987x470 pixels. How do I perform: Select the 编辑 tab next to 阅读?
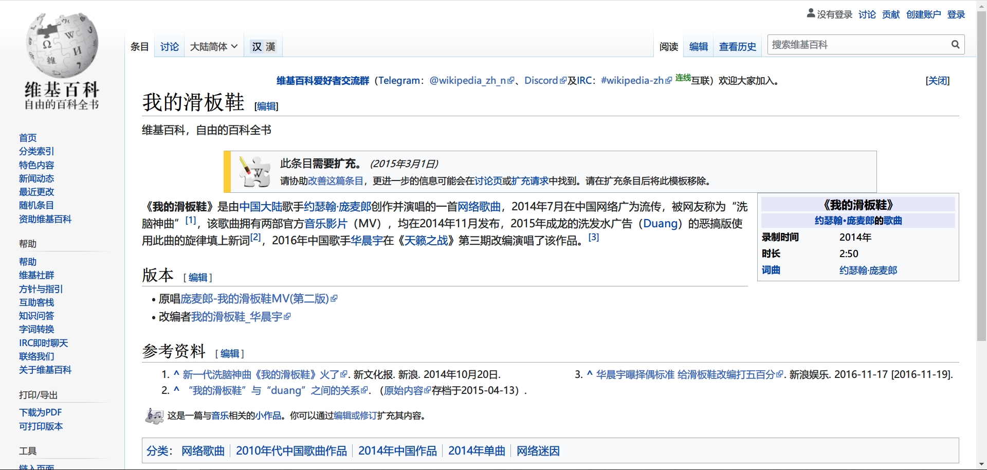pyautogui.click(x=698, y=47)
